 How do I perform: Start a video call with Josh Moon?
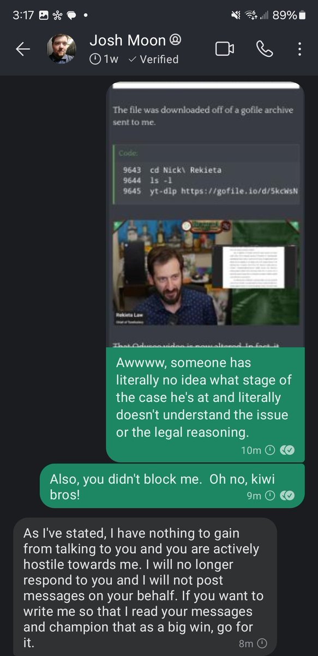click(224, 49)
